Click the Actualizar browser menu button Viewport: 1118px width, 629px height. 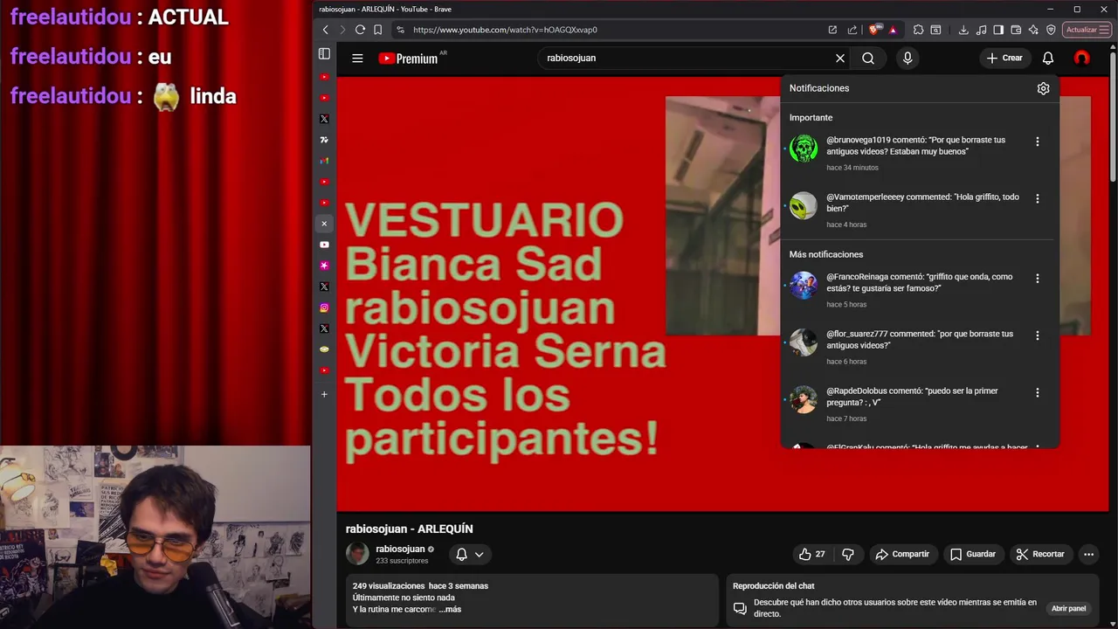coord(1087,30)
